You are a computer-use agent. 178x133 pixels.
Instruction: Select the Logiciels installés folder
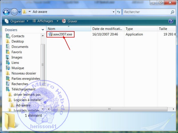(26, 110)
